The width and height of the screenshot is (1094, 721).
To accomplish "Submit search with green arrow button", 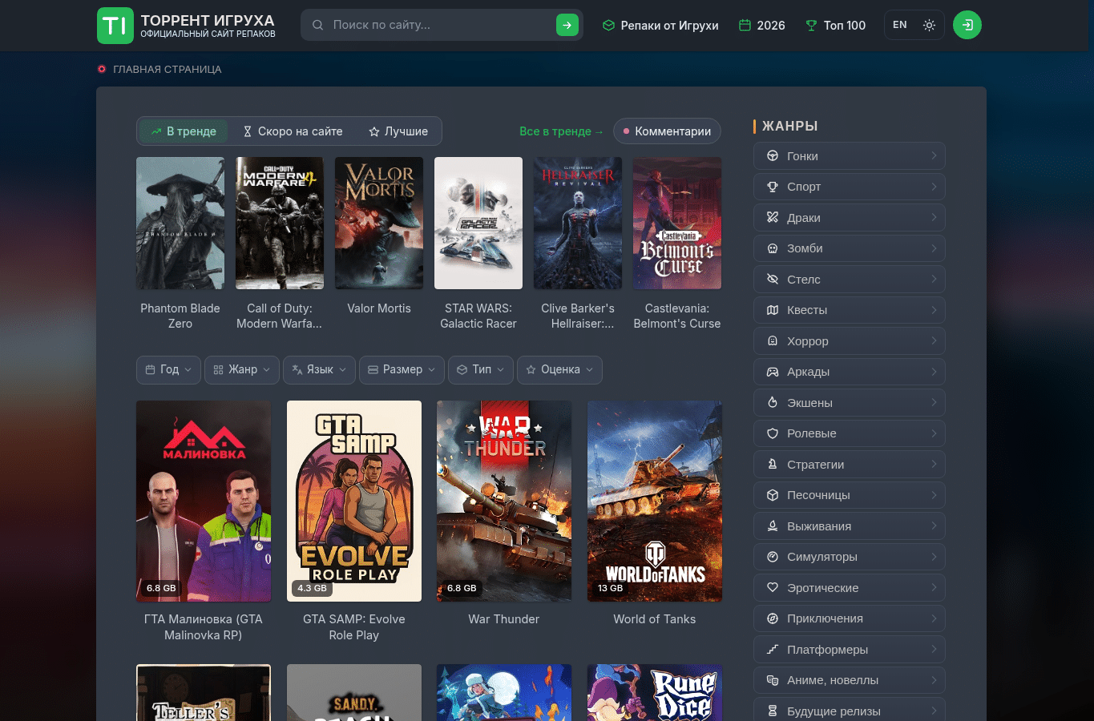I will click(x=567, y=26).
